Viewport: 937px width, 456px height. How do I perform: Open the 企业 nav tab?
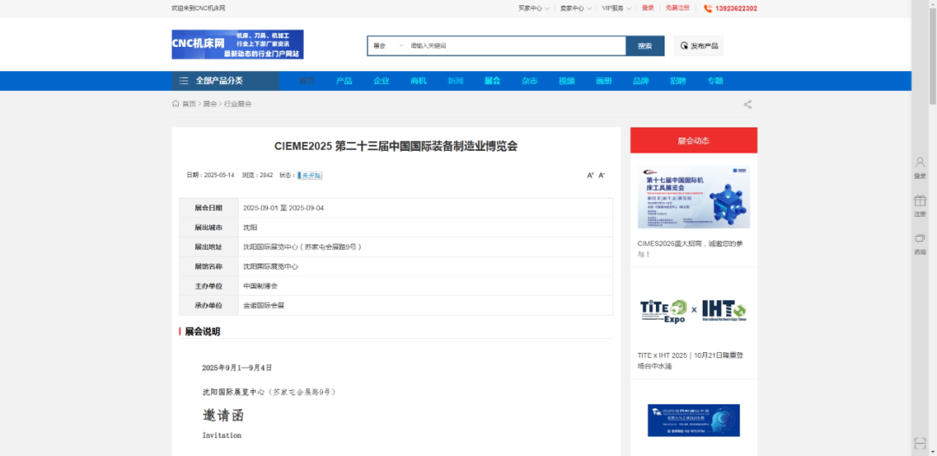(381, 81)
